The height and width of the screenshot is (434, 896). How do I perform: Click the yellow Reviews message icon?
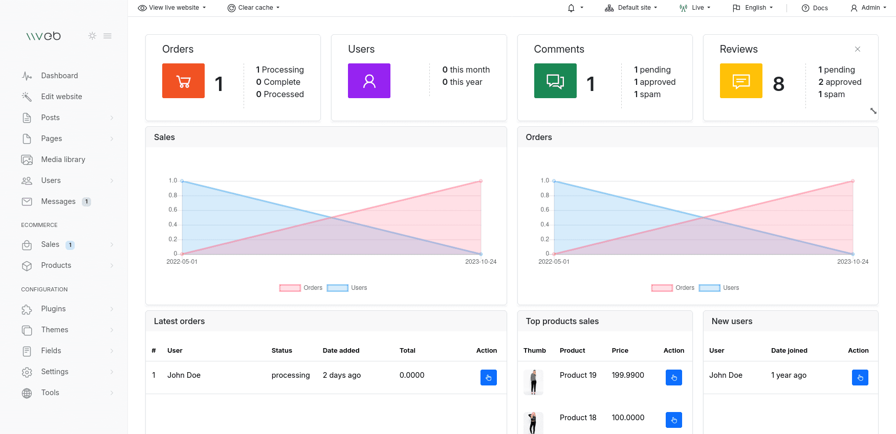click(741, 81)
